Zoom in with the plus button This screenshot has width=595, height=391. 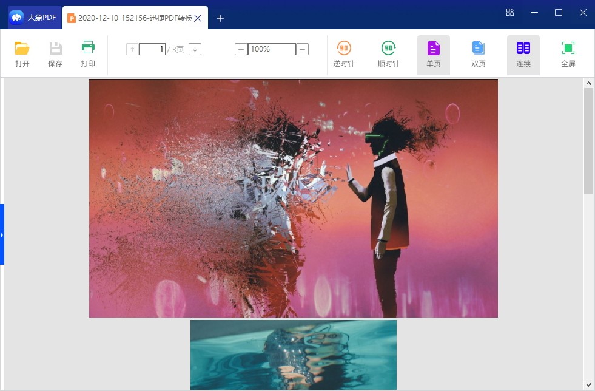[x=241, y=49]
